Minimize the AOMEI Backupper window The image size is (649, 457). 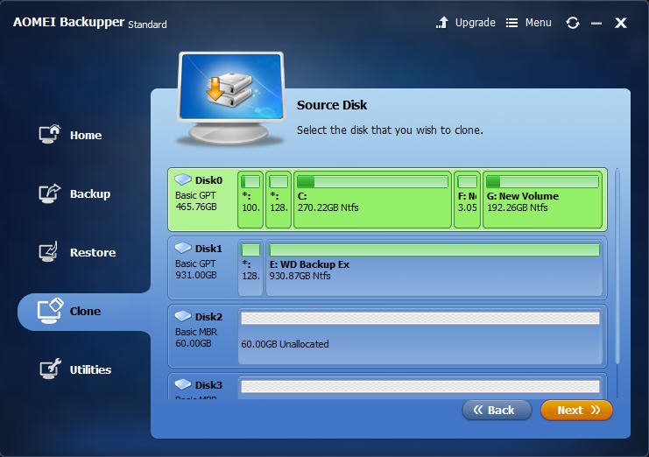pos(596,24)
